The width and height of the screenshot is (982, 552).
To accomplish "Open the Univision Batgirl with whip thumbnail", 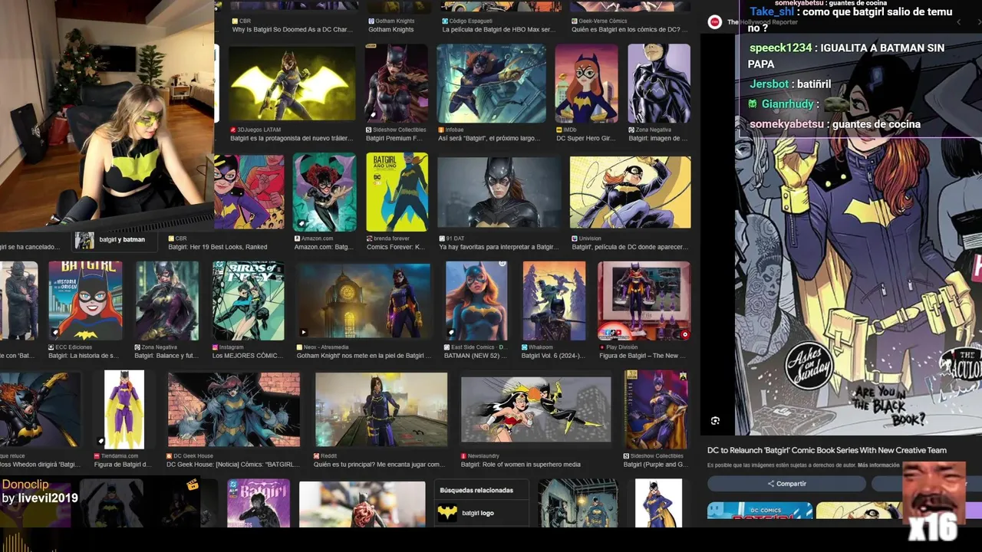I will [x=630, y=192].
